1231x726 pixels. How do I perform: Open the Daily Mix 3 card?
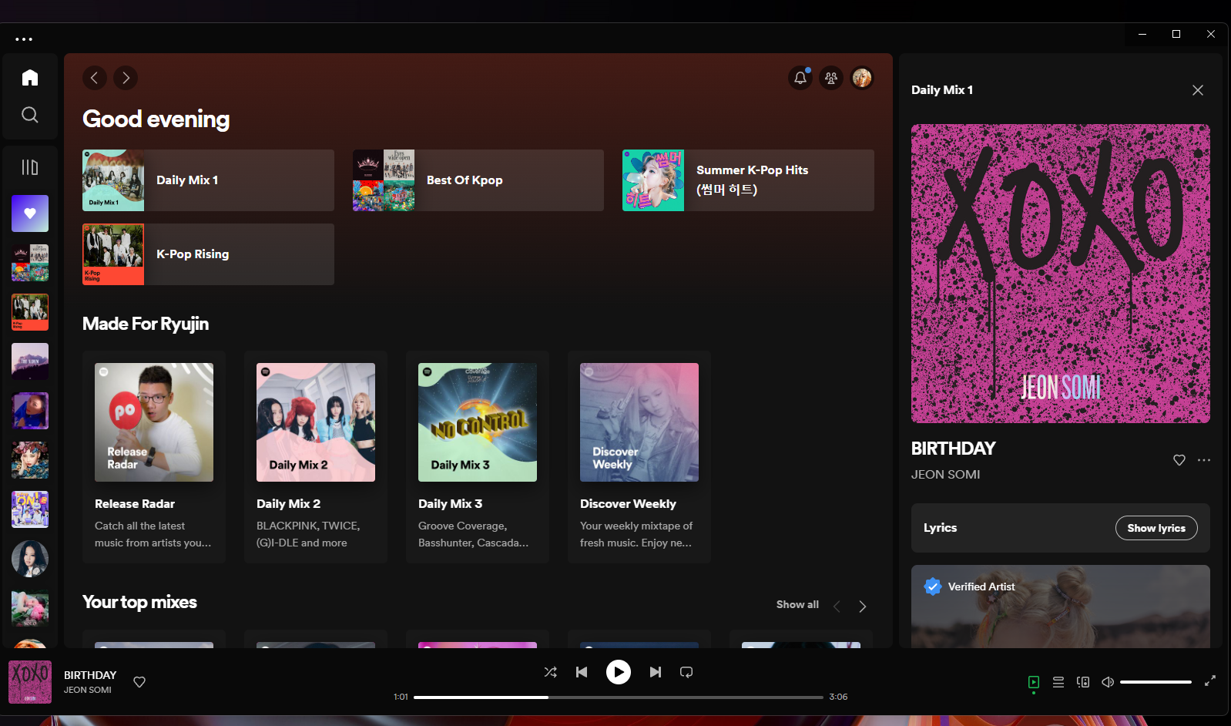478,457
